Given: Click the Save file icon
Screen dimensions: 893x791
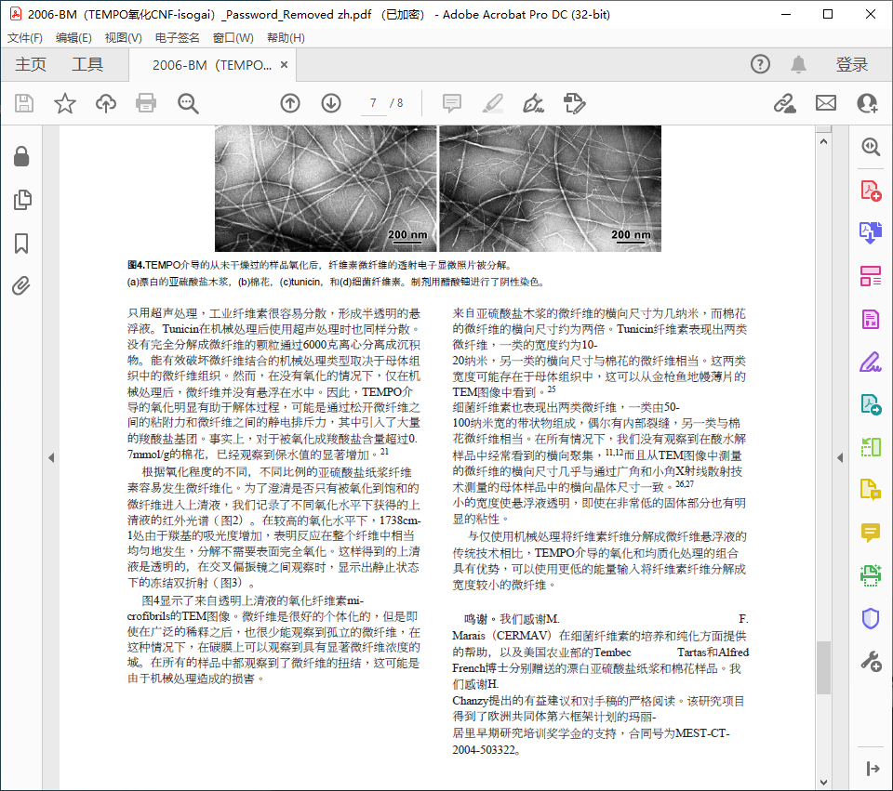Looking at the screenshot, I should click(24, 103).
